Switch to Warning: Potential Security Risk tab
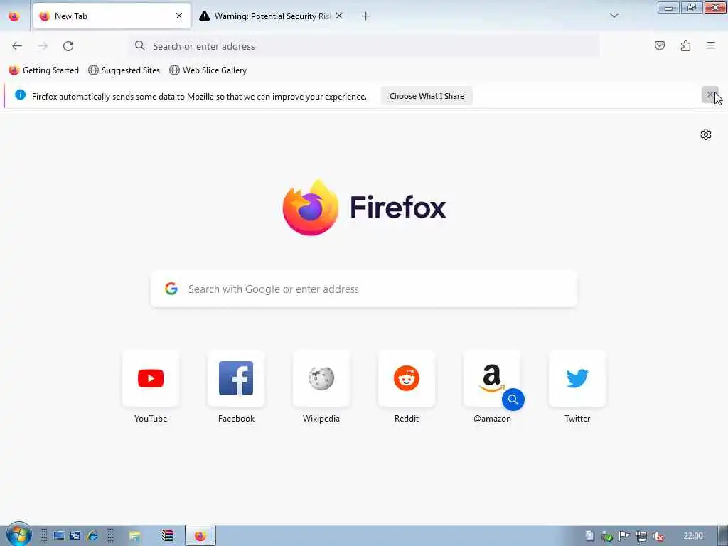Screen dimensions: 728x546 [x=272, y=16]
